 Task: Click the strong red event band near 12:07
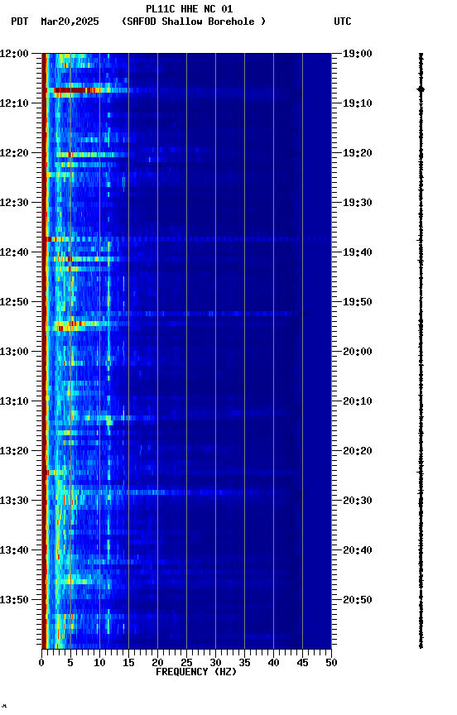(75, 90)
